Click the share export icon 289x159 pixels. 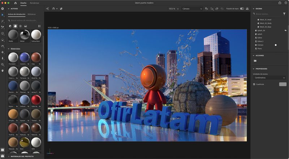[280, 3]
